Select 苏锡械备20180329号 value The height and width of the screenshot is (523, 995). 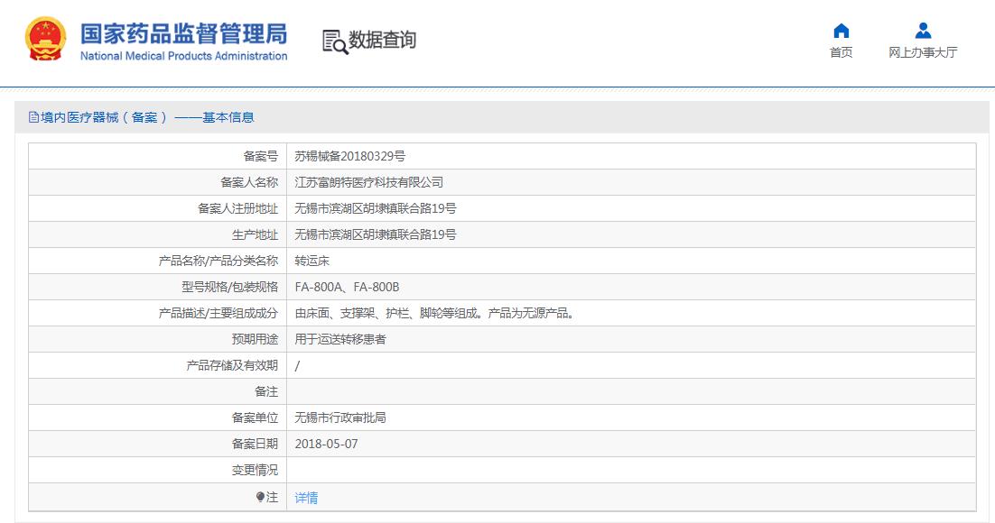(349, 156)
